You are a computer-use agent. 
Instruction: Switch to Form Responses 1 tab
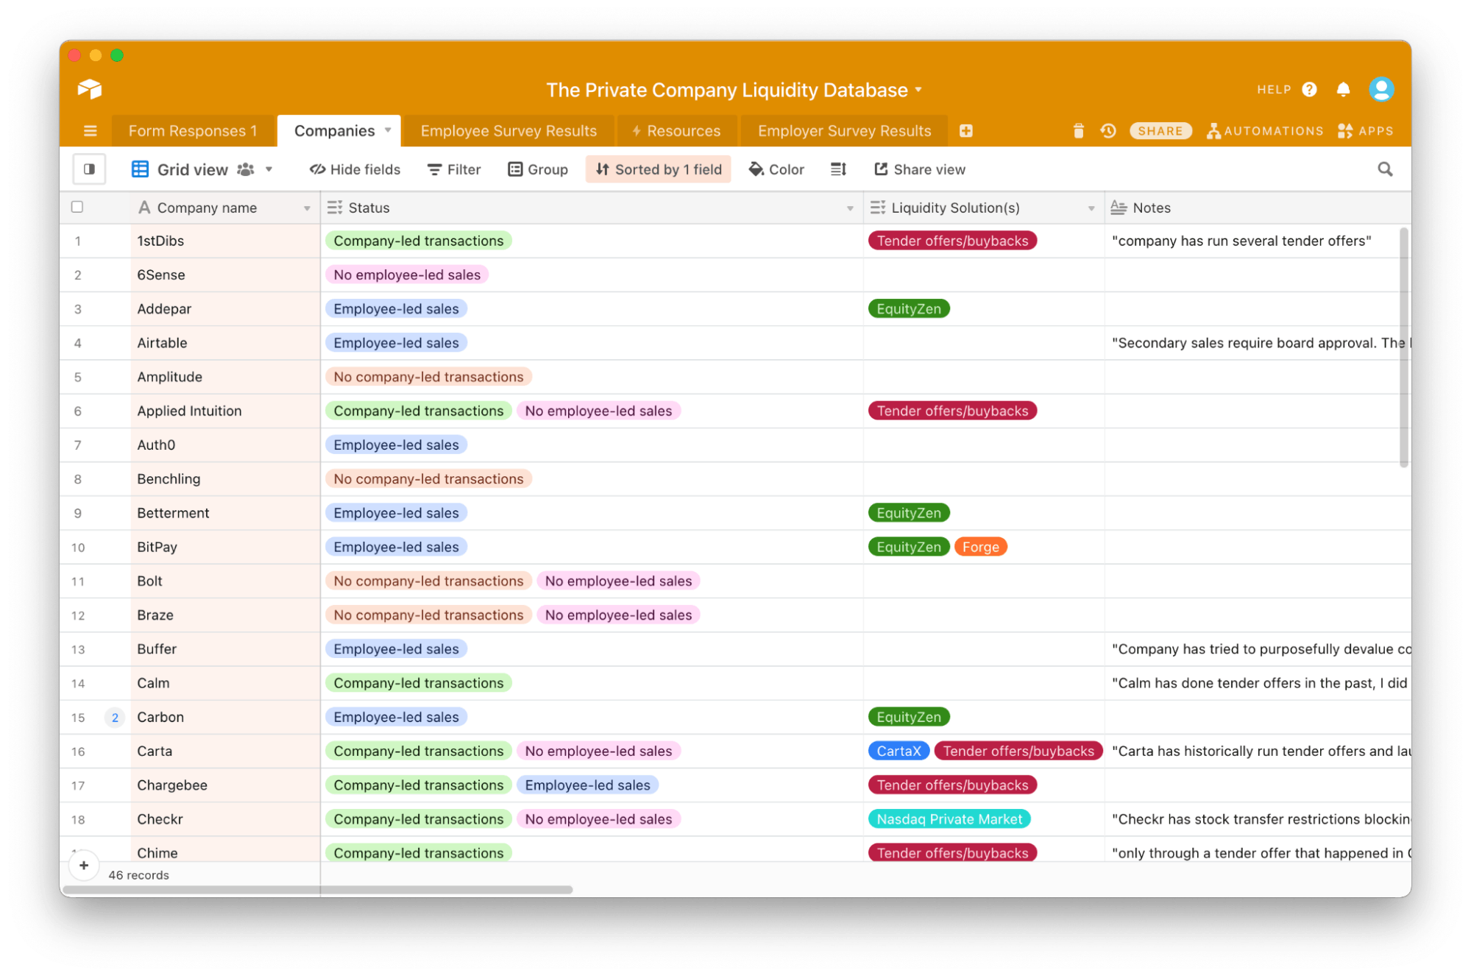[193, 131]
